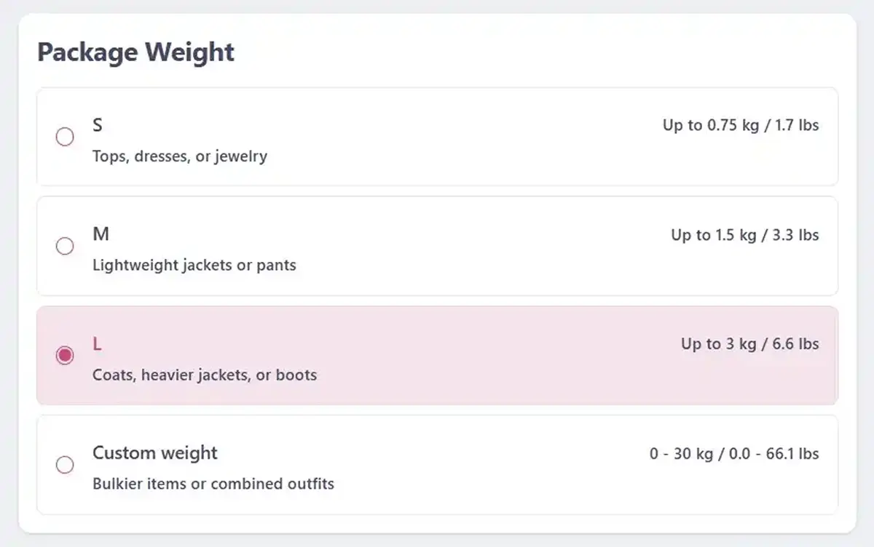Click the red 'L' size label

tap(97, 344)
